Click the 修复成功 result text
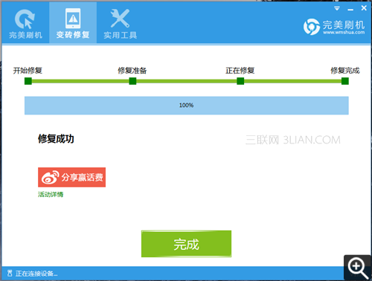The image size is (372, 281). 56,139
